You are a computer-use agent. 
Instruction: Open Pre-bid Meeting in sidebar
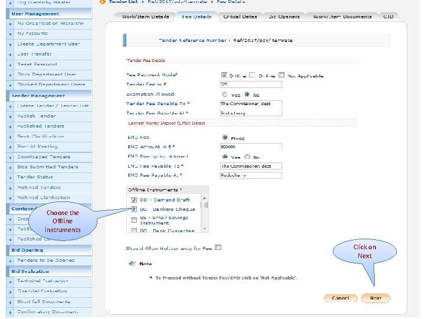click(x=37, y=147)
